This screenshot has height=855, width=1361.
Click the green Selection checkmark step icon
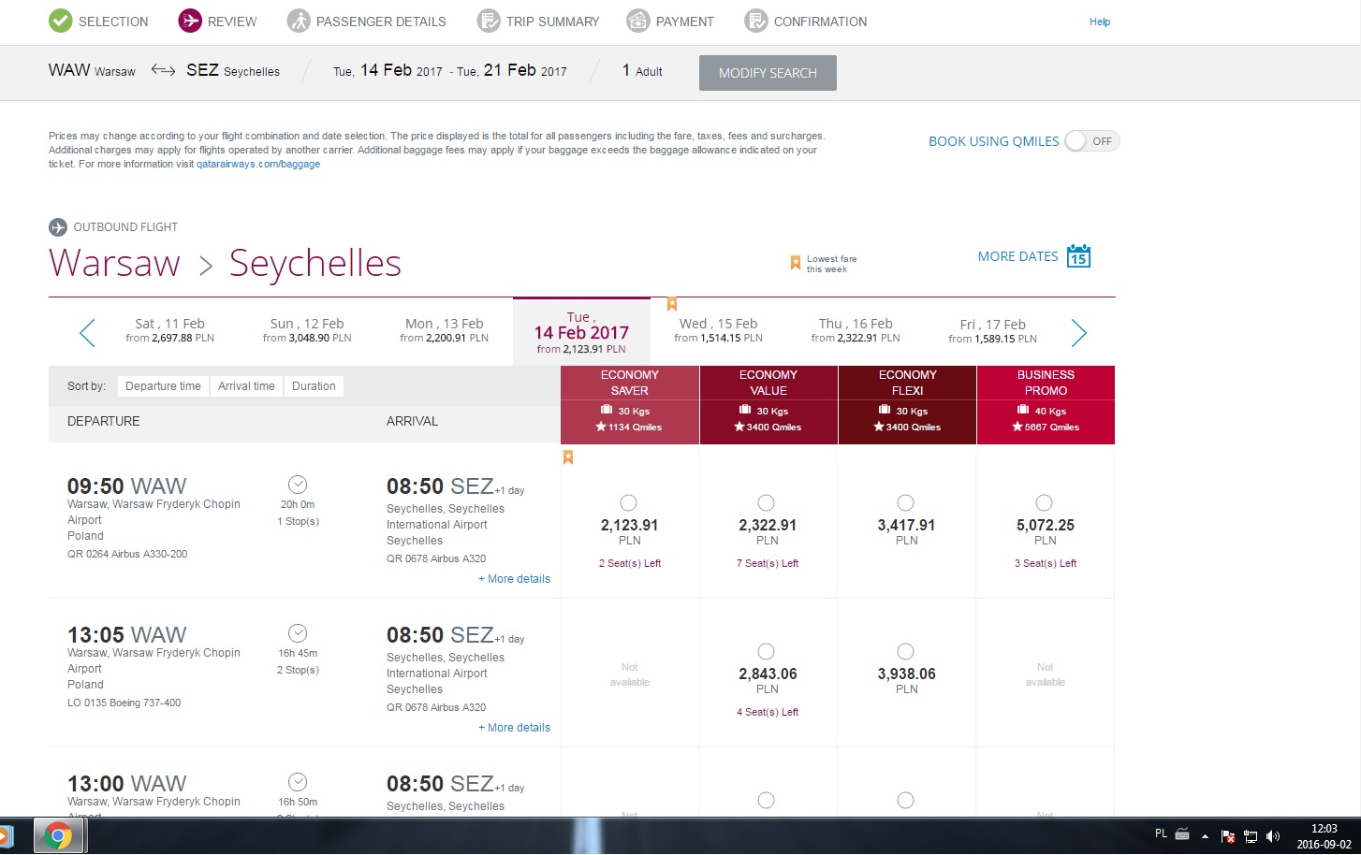click(60, 21)
